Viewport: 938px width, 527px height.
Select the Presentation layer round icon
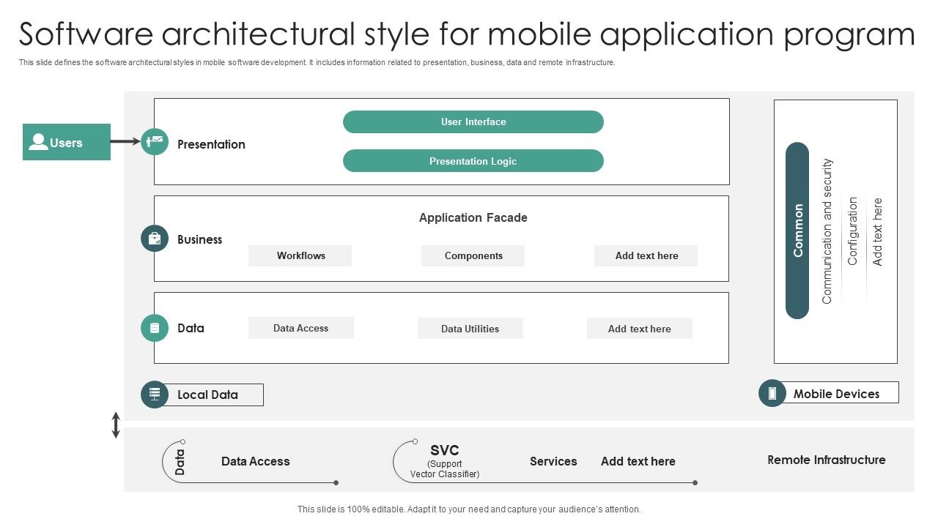[155, 141]
